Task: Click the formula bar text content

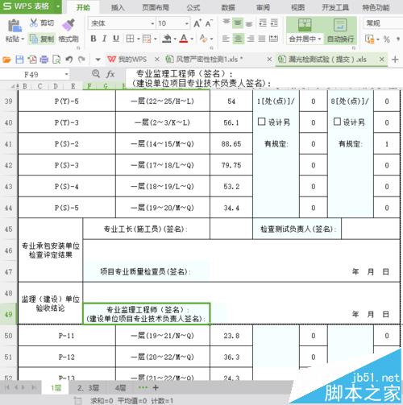Action: pos(201,78)
